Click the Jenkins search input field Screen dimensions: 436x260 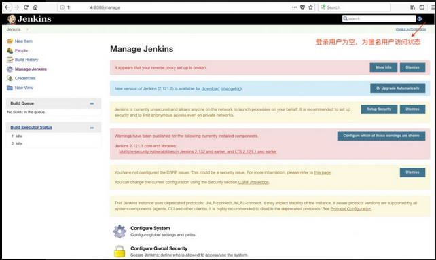coord(379,18)
